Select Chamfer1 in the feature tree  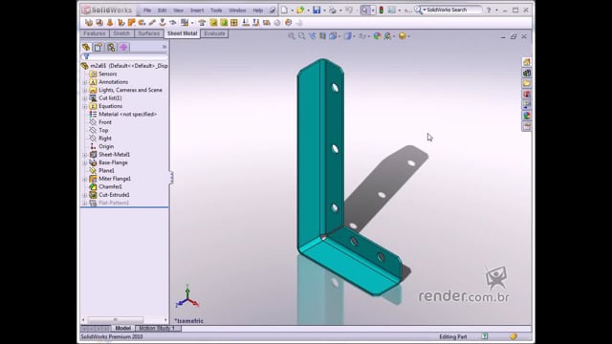pyautogui.click(x=110, y=187)
